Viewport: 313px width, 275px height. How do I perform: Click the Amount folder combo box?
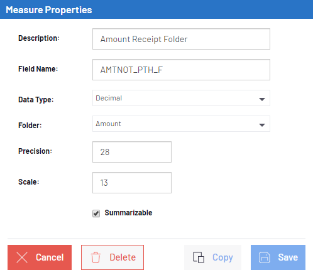[181, 124]
